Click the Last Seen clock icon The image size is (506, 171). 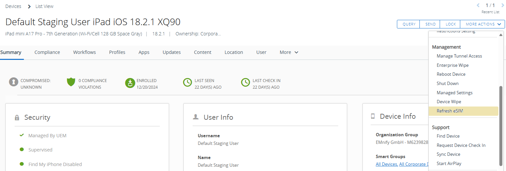coord(188,83)
